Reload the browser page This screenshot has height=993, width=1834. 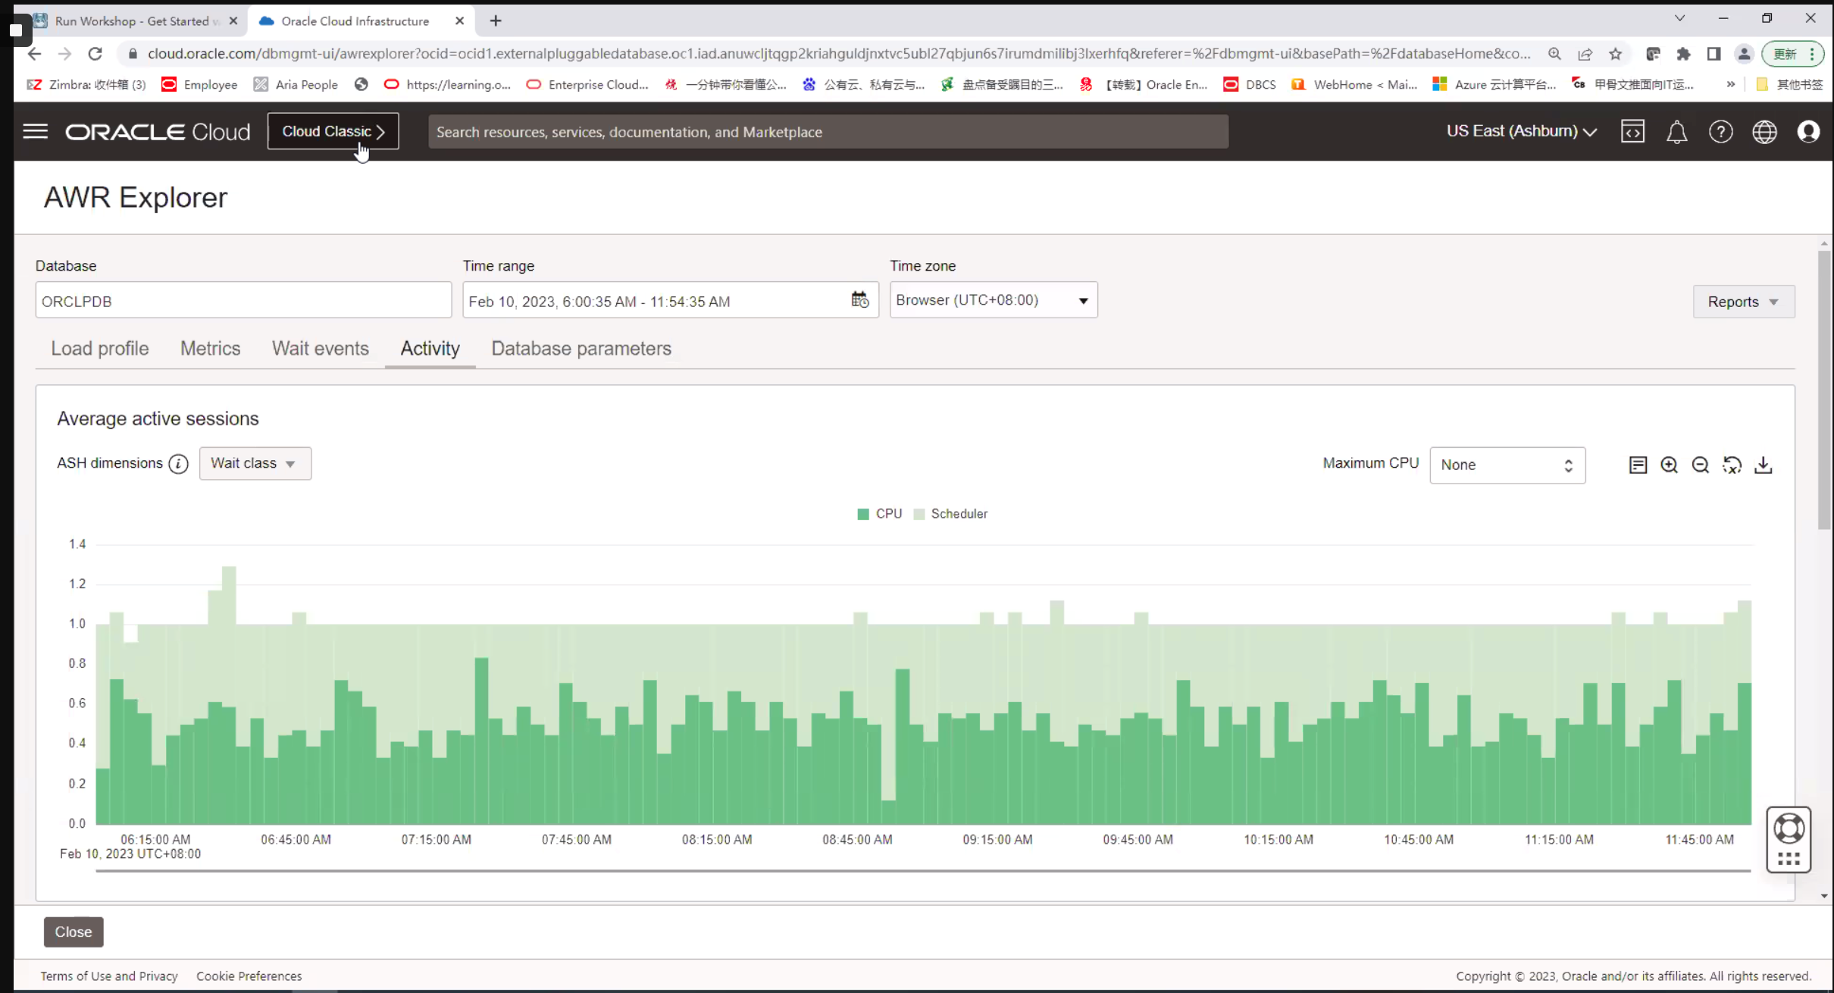[x=95, y=54]
